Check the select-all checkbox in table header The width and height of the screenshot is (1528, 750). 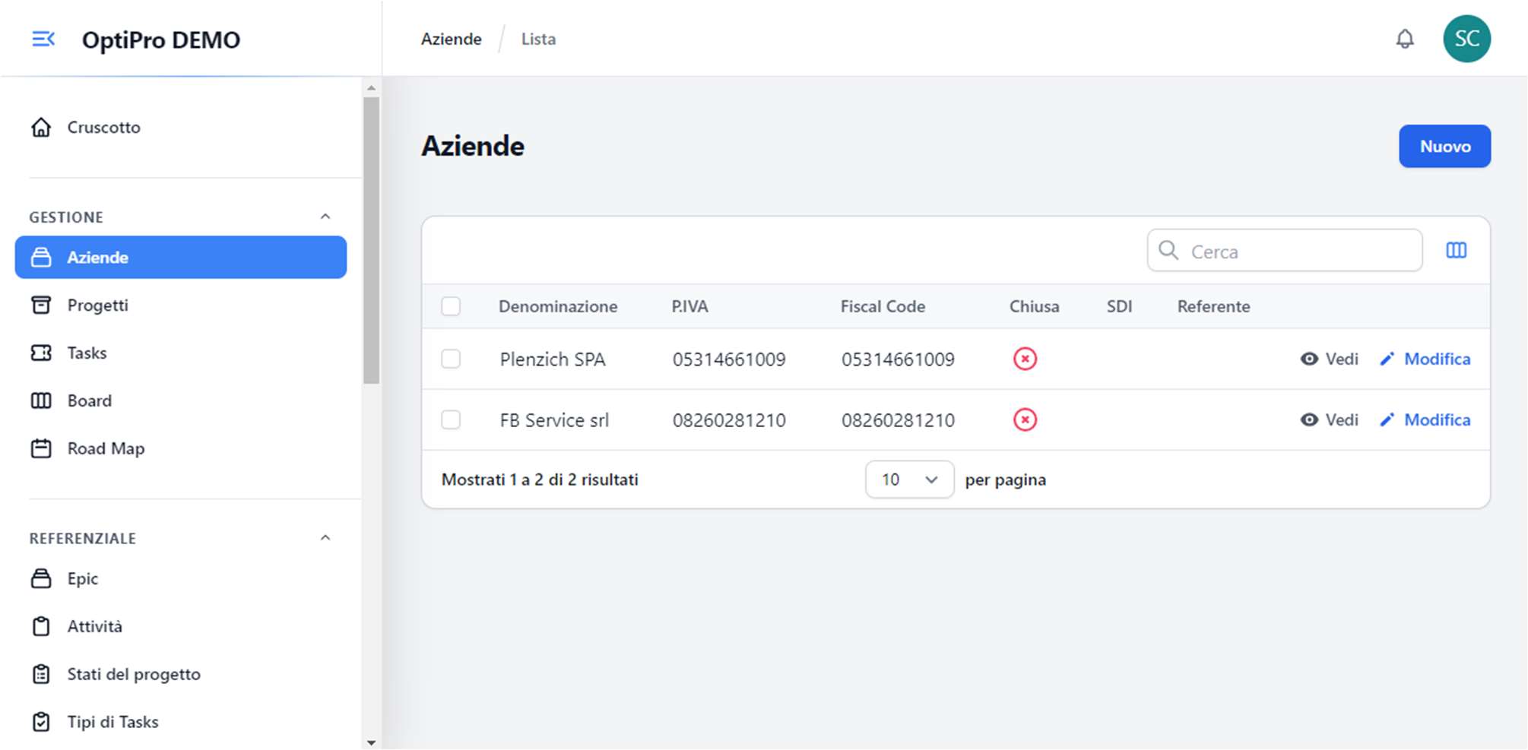click(451, 306)
